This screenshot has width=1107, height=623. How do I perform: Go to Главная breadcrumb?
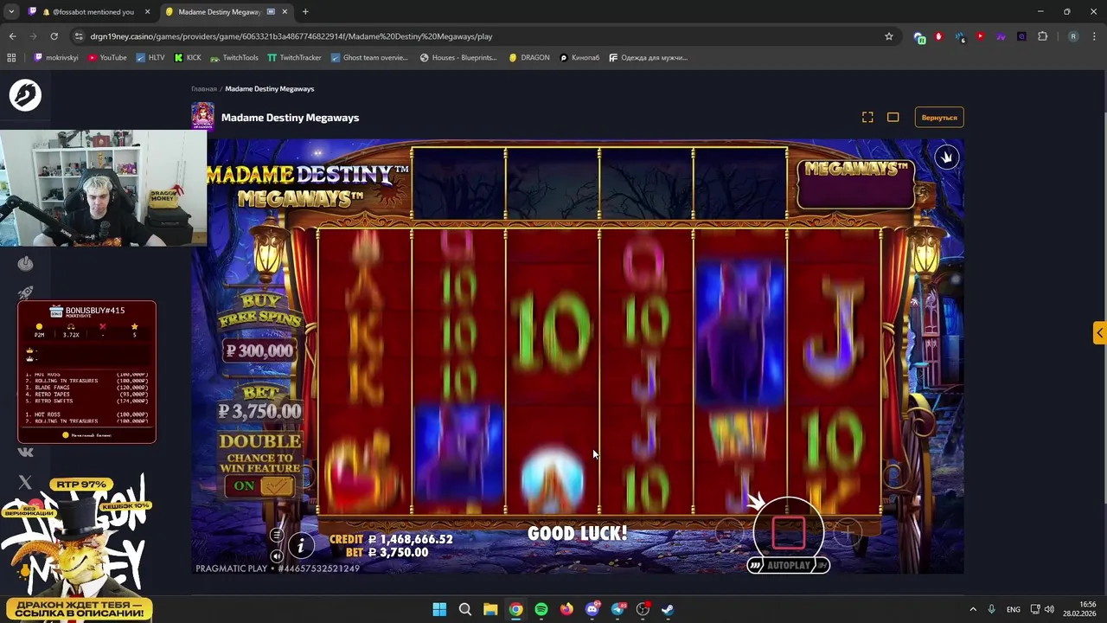[204, 88]
